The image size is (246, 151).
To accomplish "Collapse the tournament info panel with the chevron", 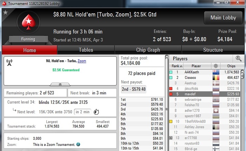I will click(x=60, y=84).
